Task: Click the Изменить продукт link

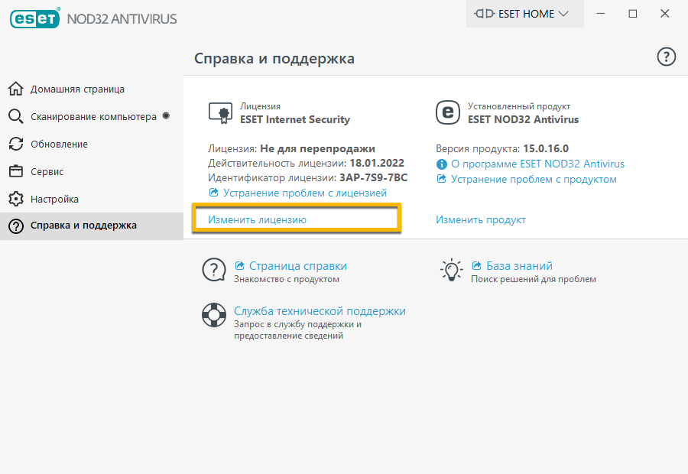Action: (481, 219)
